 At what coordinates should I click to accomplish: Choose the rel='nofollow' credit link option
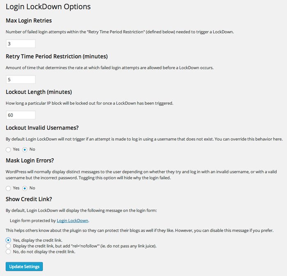[9, 246]
